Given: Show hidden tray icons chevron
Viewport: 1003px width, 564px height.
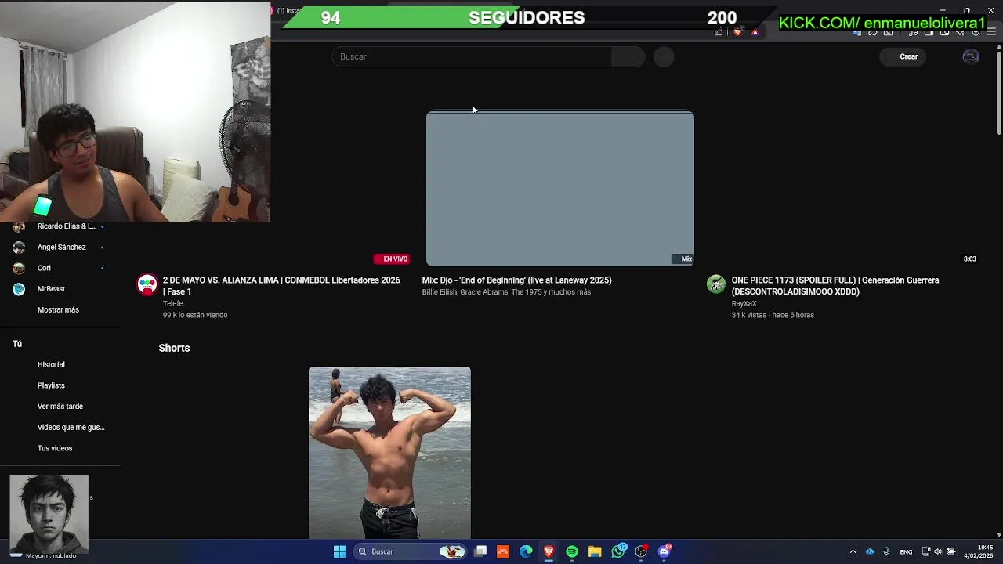Looking at the screenshot, I should click(x=853, y=551).
